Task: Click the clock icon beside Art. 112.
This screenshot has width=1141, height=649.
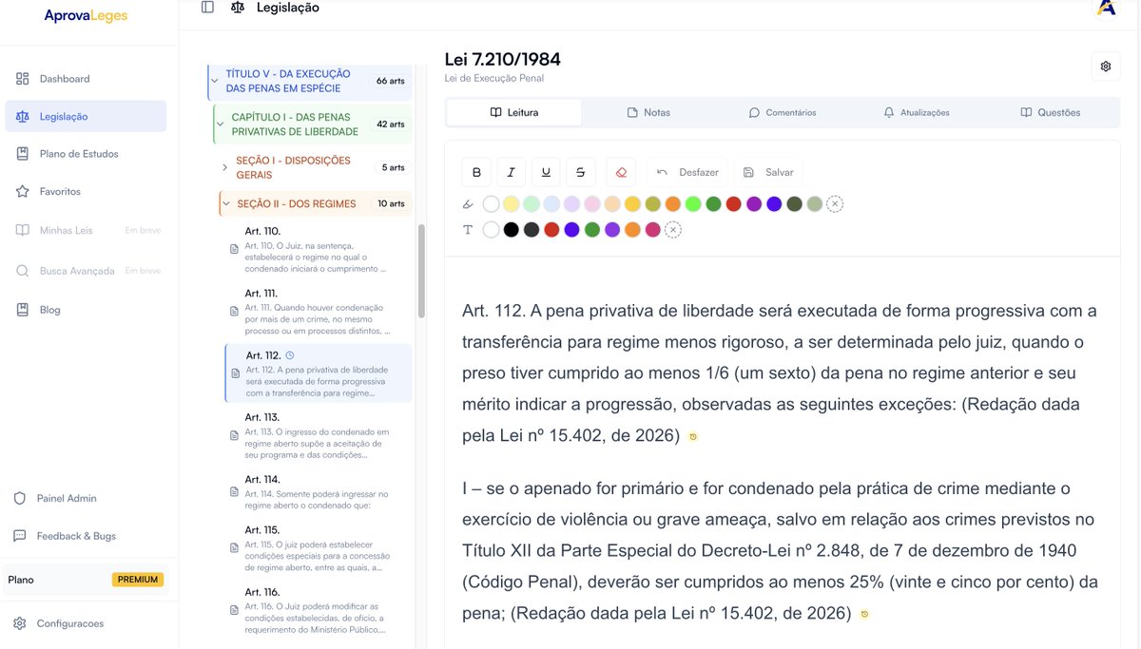Action: 290,355
